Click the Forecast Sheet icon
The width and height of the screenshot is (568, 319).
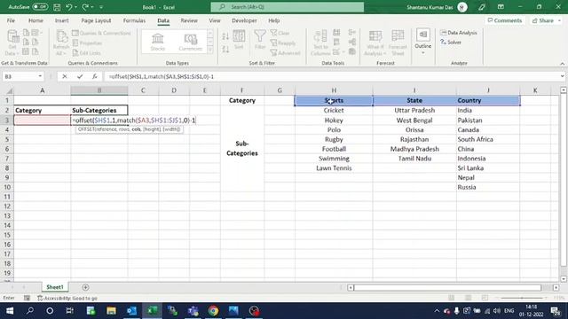point(398,43)
